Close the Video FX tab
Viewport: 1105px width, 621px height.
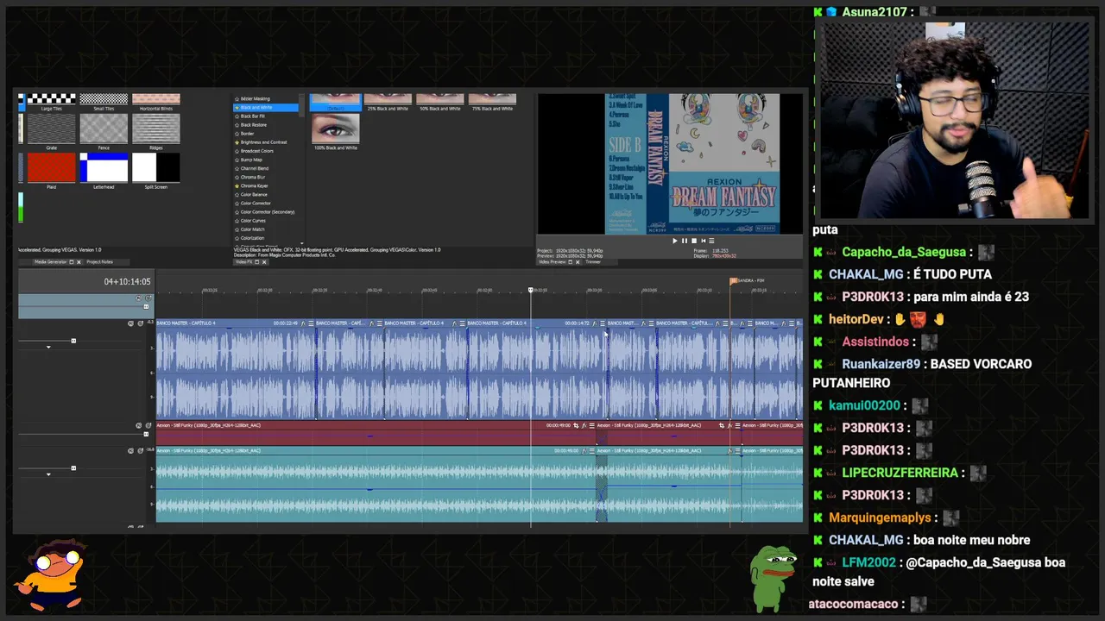(x=264, y=262)
